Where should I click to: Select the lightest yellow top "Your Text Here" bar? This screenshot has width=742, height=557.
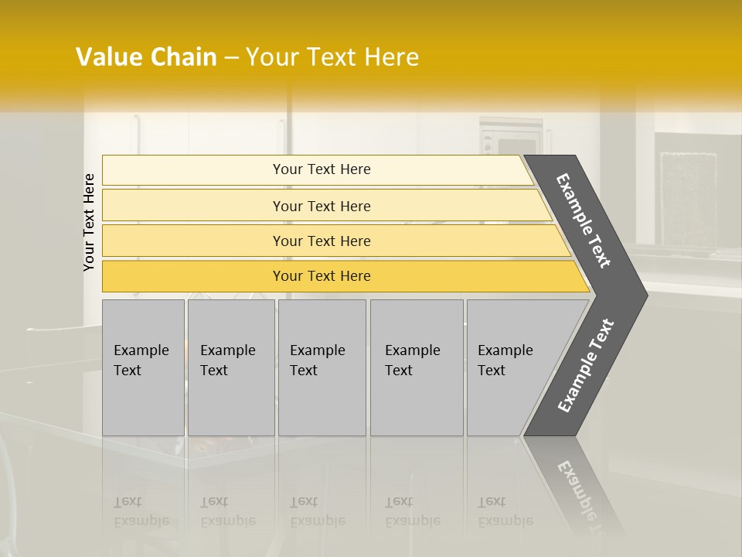coord(321,169)
